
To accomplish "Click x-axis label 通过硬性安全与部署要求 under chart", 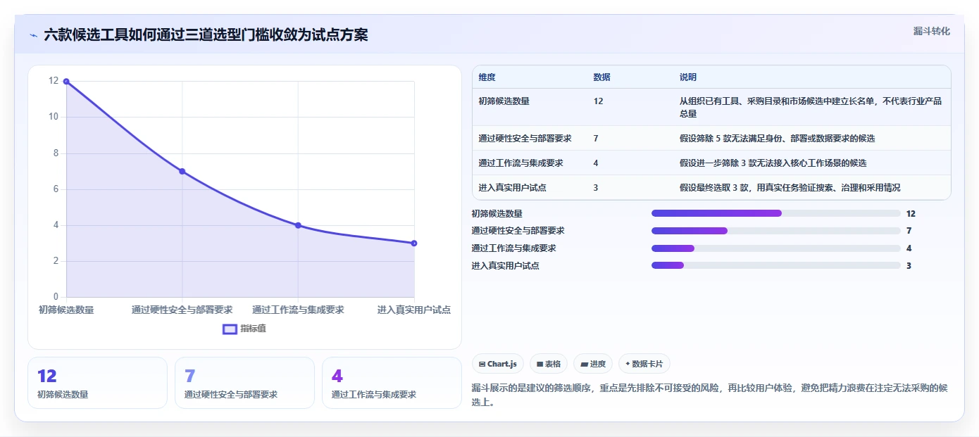I will (182, 310).
